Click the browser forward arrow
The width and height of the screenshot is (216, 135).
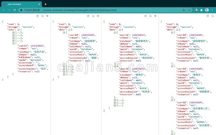click(9, 10)
